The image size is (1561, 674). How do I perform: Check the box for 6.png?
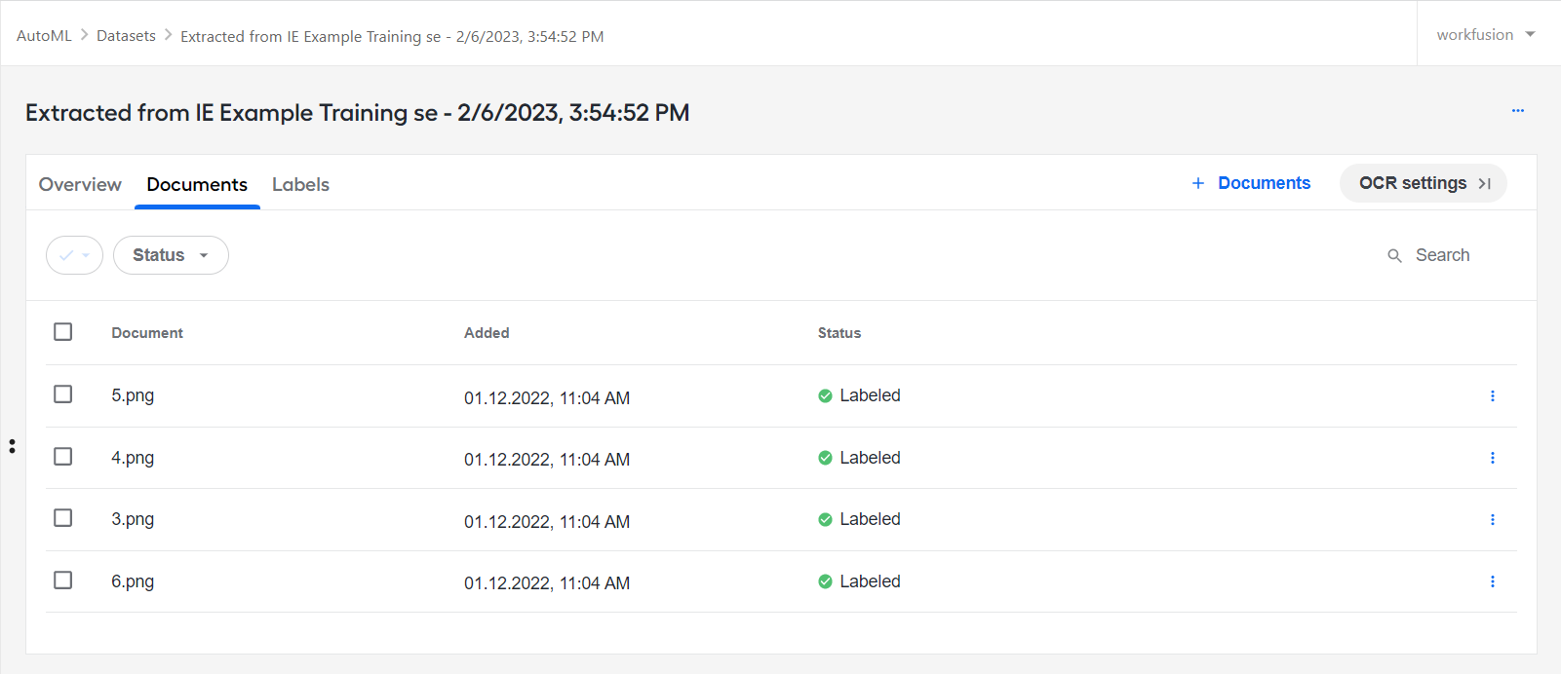click(x=63, y=580)
